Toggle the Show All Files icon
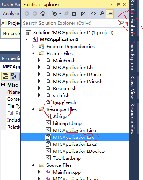This screenshot has height=180, width=143. 83,14
